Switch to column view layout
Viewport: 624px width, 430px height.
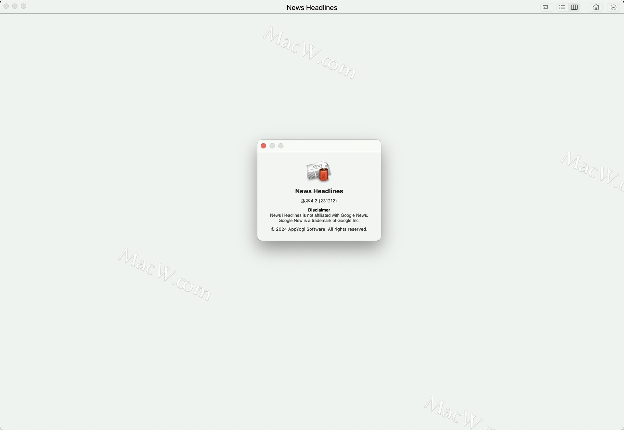click(x=574, y=7)
